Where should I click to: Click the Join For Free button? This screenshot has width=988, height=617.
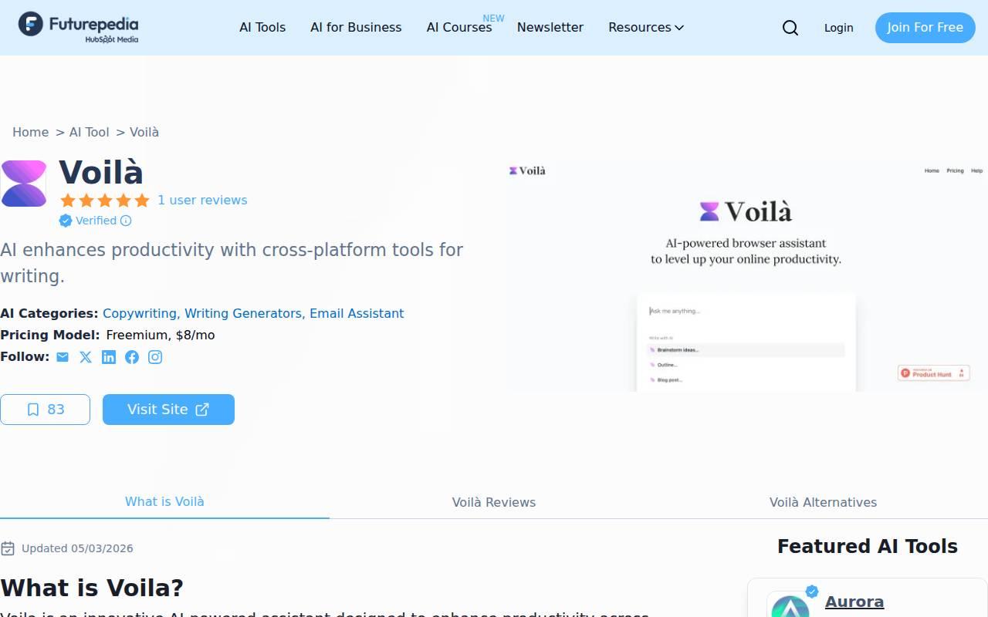[x=925, y=28]
